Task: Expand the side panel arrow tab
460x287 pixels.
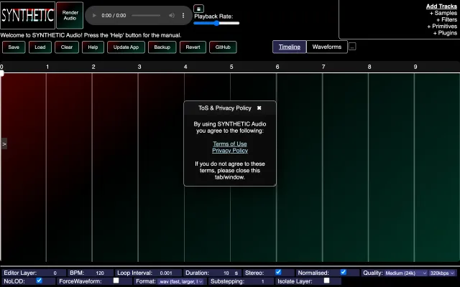Action: click(x=4, y=143)
